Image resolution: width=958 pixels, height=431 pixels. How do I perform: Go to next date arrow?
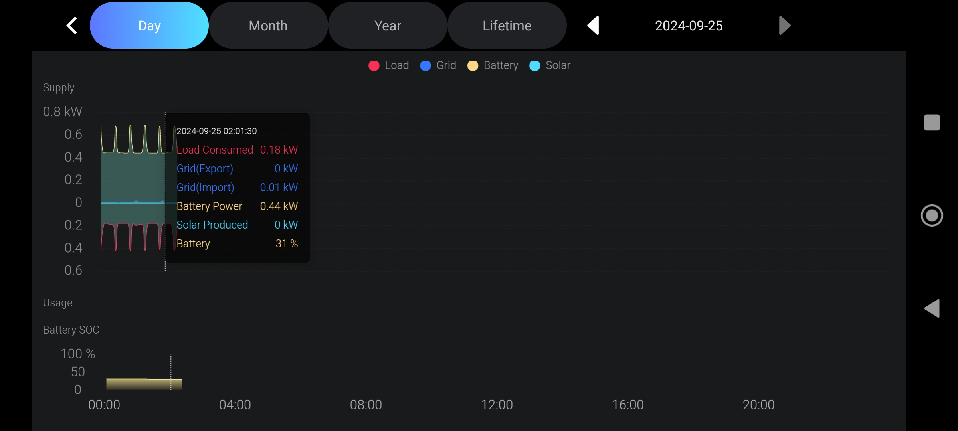coord(784,26)
